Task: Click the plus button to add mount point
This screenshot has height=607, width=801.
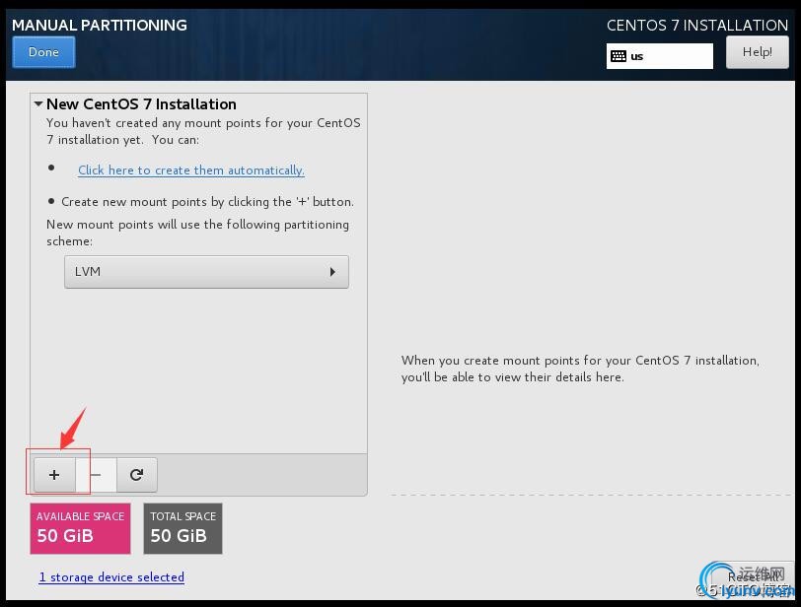Action: pos(54,475)
